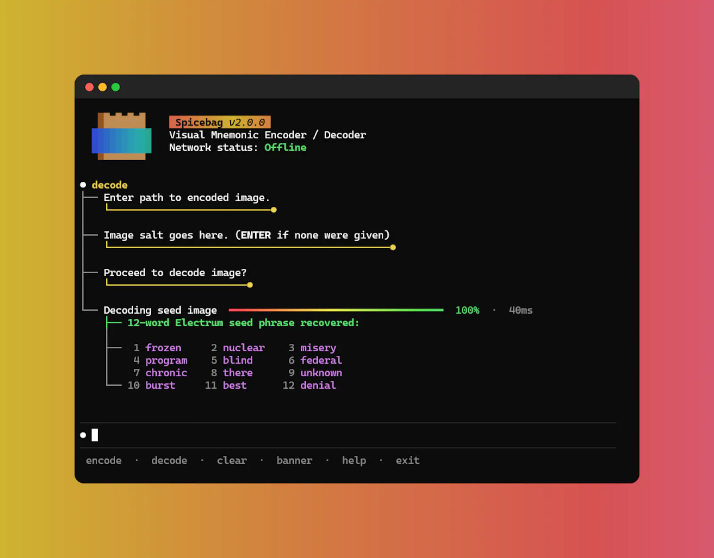Screen dimensions: 714x558
Task: Select the banner command in footer
Action: pos(294,461)
